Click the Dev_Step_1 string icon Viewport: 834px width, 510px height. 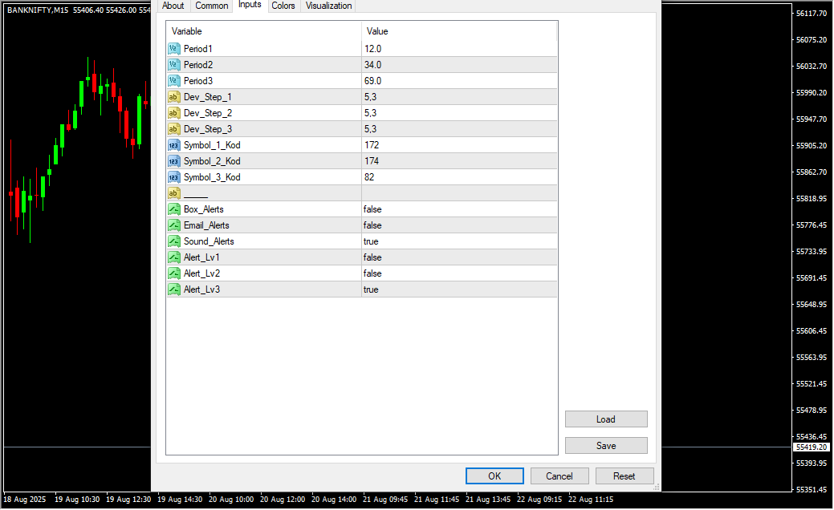point(174,97)
